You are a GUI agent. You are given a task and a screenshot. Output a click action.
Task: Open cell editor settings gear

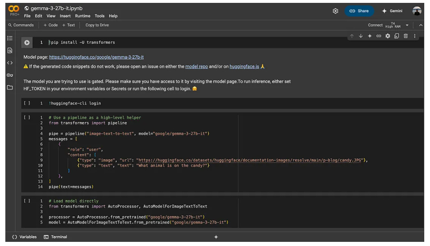[388, 36]
